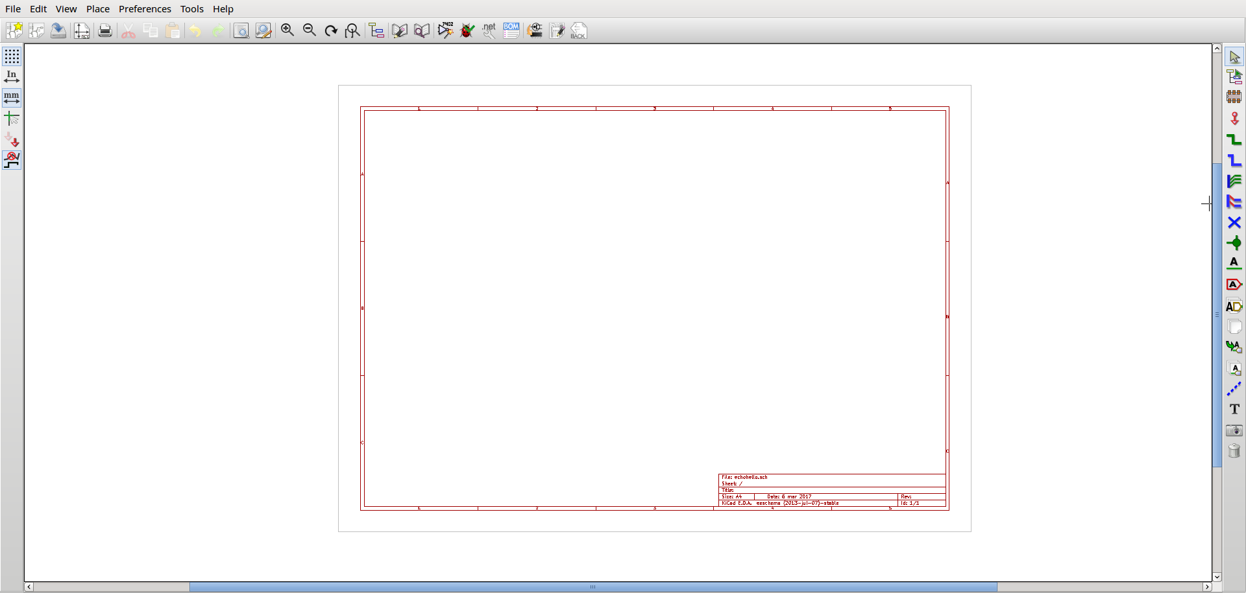1246x593 pixels.
Task: Select bus to bus entry tool
Action: [1234, 202]
